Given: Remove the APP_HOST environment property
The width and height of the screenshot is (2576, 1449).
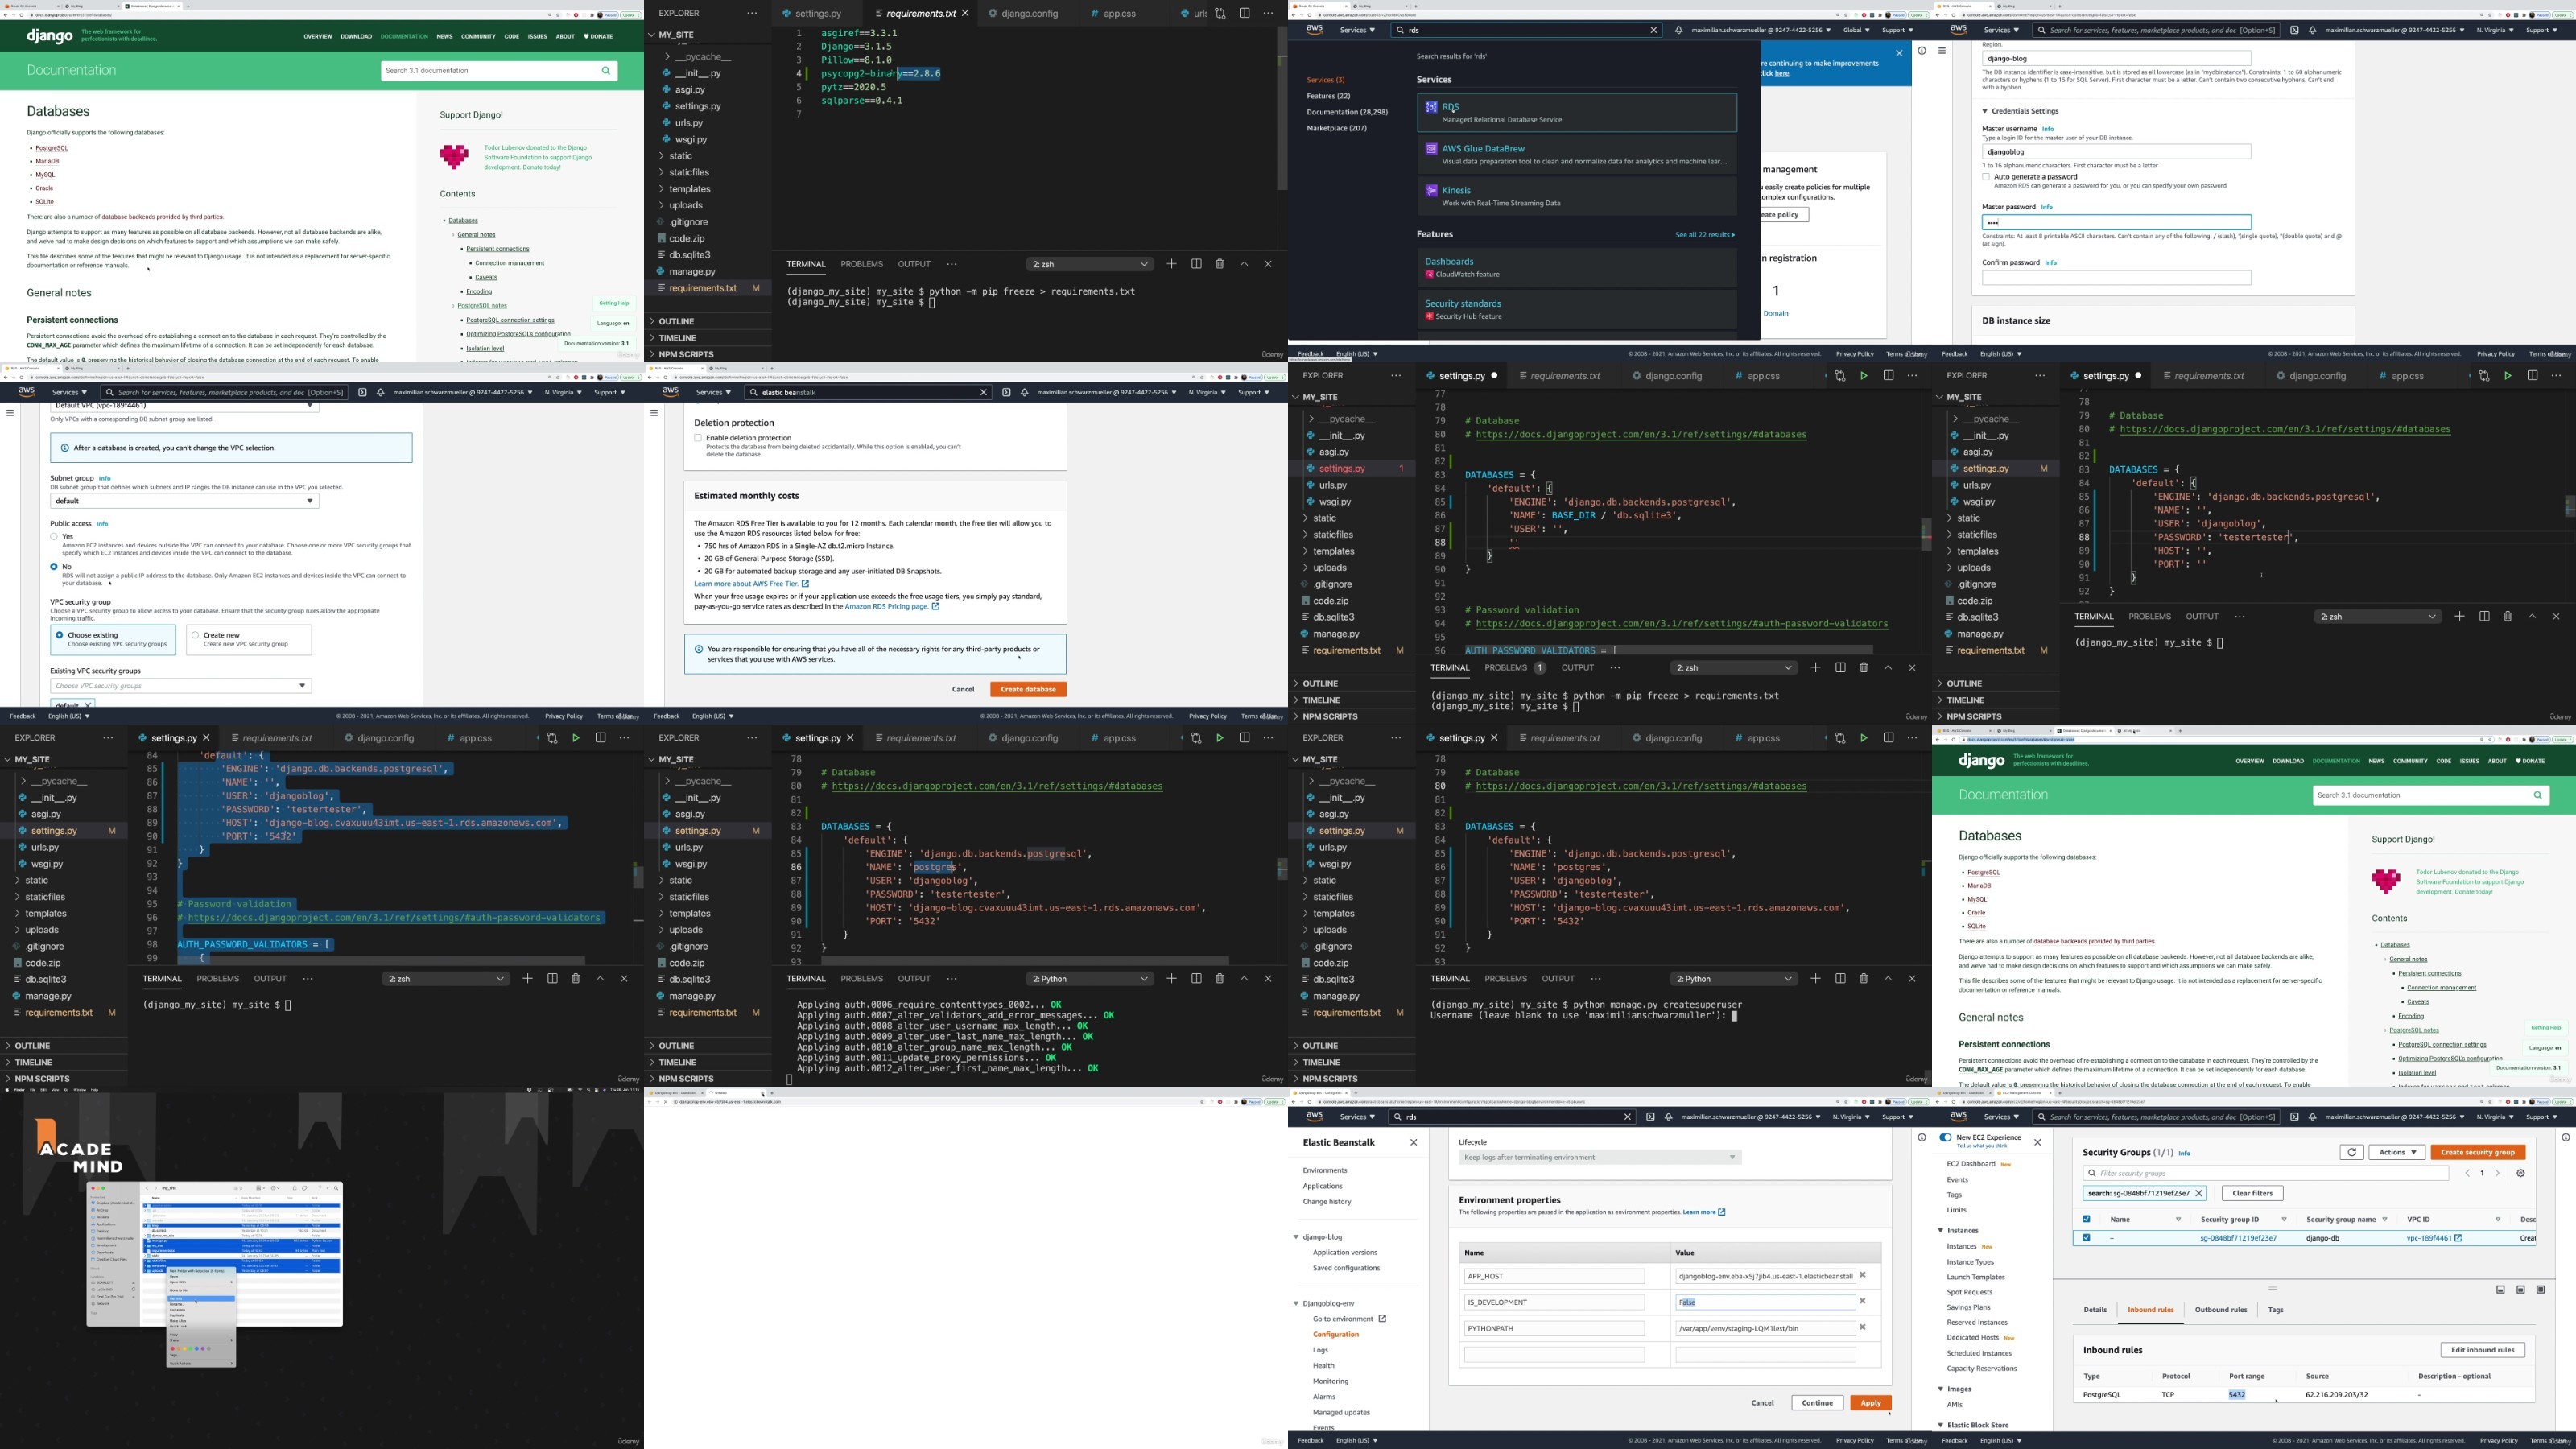Looking at the screenshot, I should click(x=1862, y=1275).
